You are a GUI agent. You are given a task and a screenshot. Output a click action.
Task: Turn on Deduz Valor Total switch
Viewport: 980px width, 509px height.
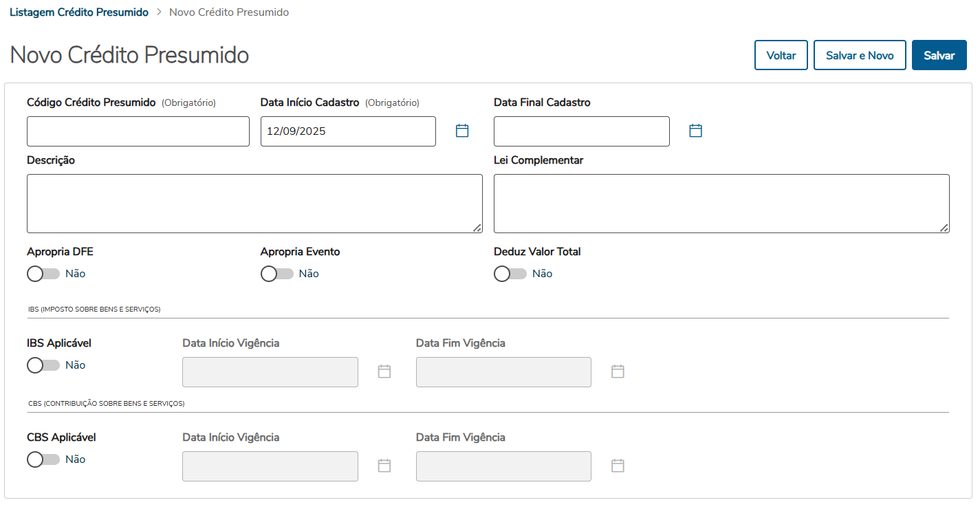click(x=510, y=274)
